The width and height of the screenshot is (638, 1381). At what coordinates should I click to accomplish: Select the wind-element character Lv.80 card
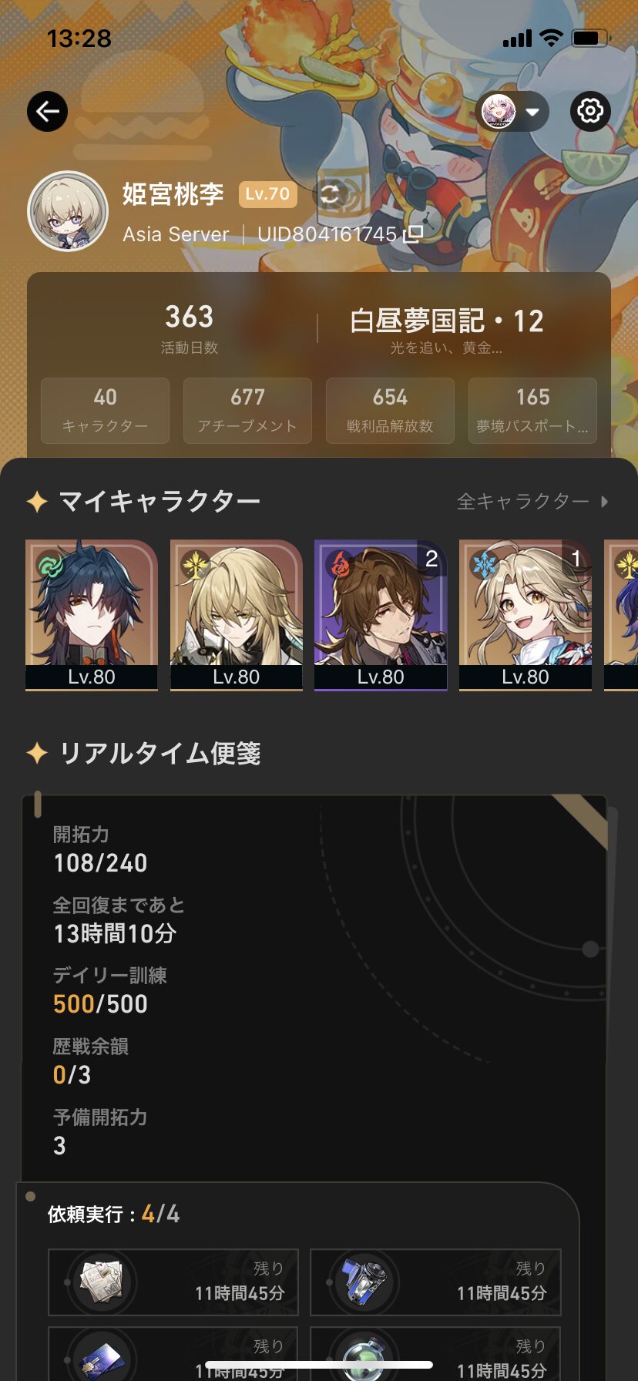[92, 615]
